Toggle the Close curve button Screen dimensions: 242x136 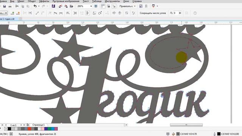[x=87, y=13]
